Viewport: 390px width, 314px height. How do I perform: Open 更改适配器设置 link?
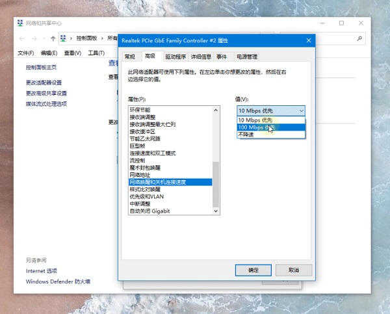44,83
